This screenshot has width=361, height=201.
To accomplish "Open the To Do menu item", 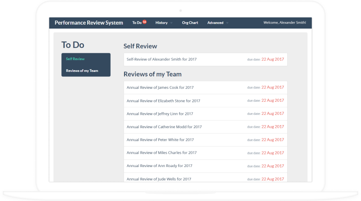I will (137, 23).
